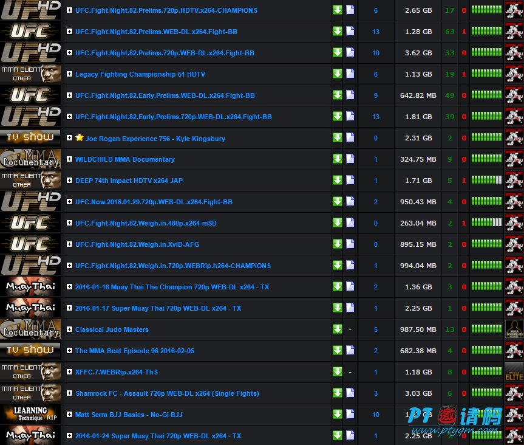This screenshot has height=445, width=524.
Task: Expand Weigh.in.480p.x264-mSD row details
Action: (x=69, y=223)
